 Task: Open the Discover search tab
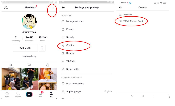point(18,94)
